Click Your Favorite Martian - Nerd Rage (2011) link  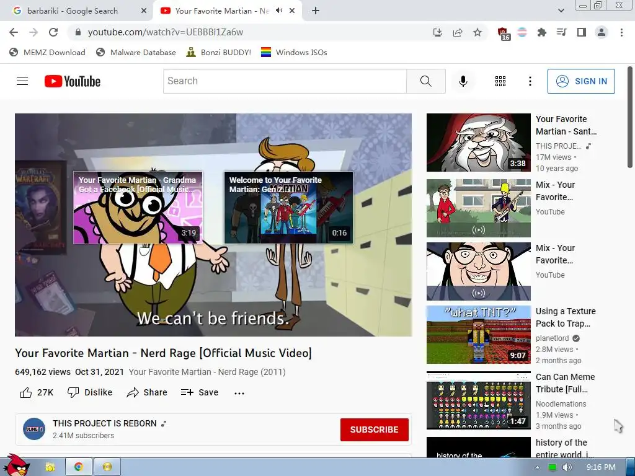pos(207,372)
